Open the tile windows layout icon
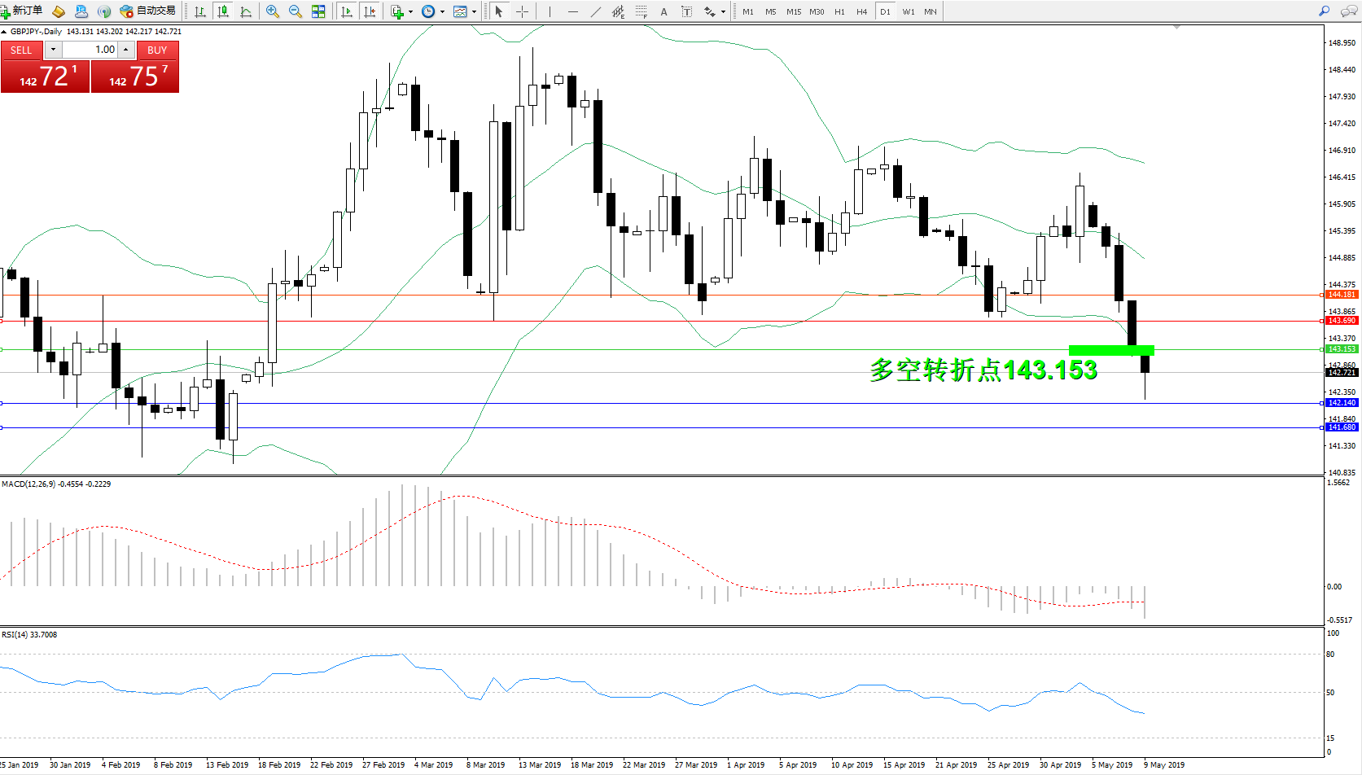Image resolution: width=1362 pixels, height=775 pixels. (318, 11)
